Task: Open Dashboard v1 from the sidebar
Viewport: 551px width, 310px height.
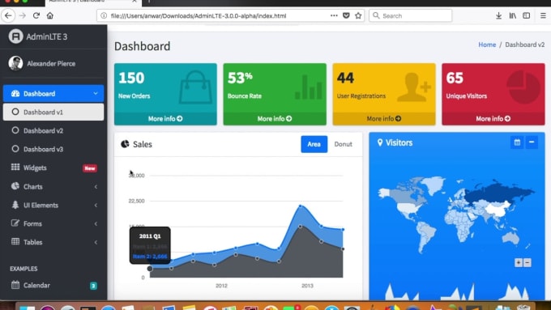Action: 53,112
